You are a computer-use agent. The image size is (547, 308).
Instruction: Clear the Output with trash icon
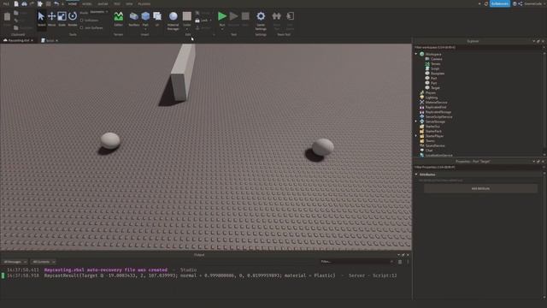[400, 262]
